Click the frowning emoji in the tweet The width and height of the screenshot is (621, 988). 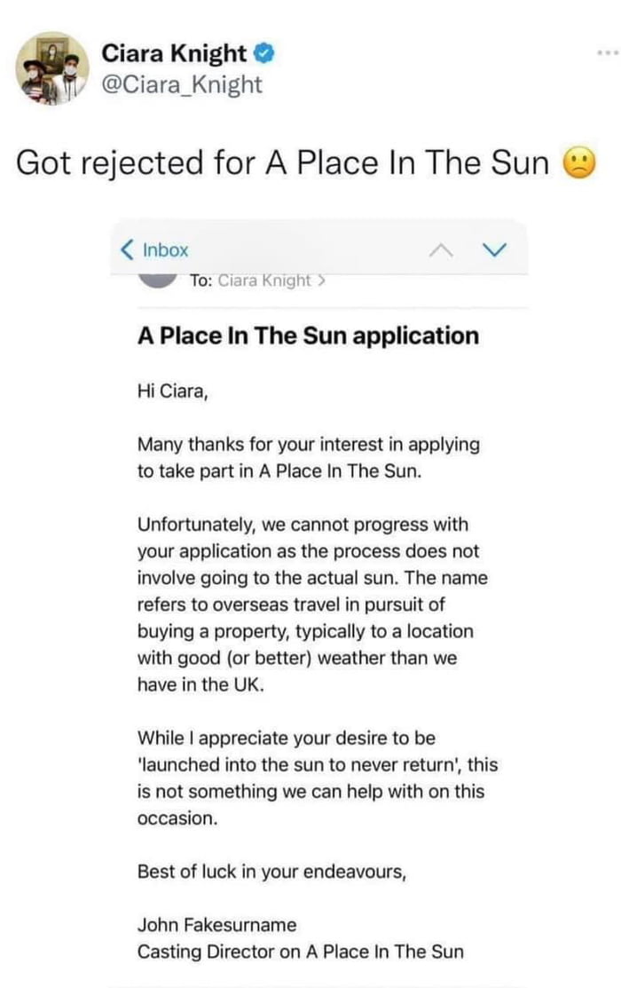578,162
